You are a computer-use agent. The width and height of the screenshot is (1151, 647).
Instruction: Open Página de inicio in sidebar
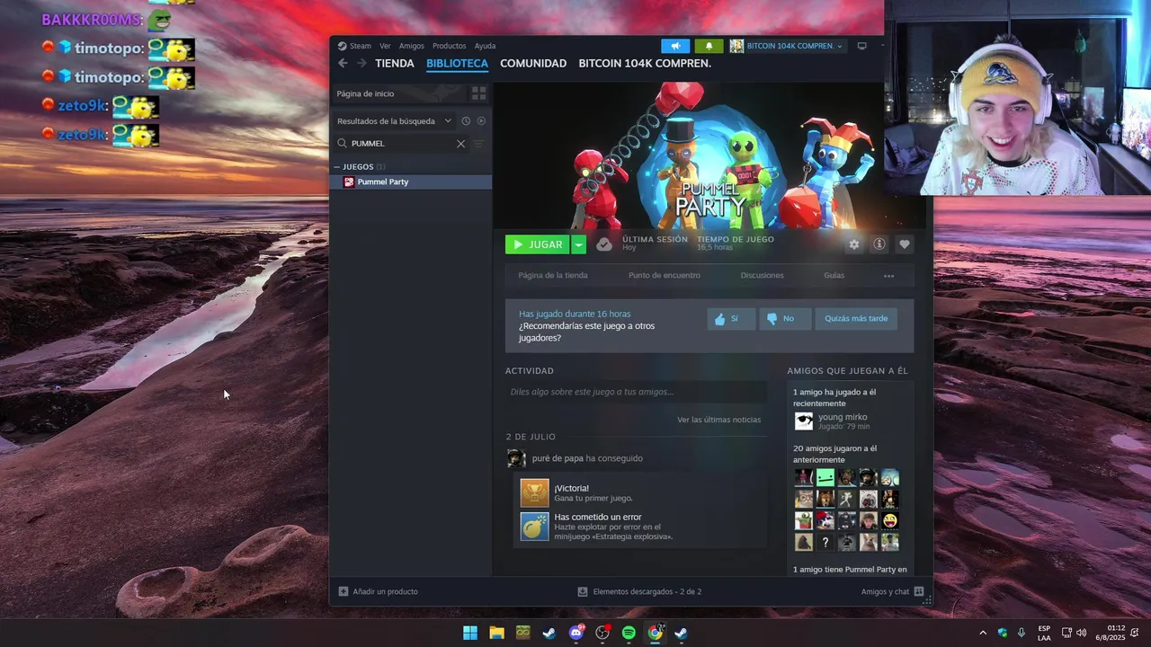click(399, 93)
